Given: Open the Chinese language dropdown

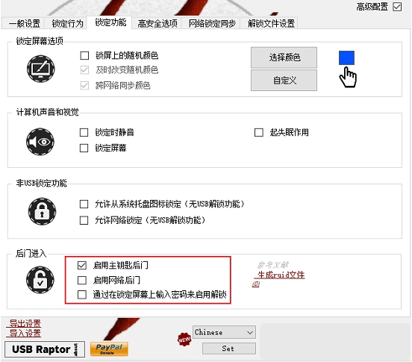Looking at the screenshot, I should coord(224,333).
